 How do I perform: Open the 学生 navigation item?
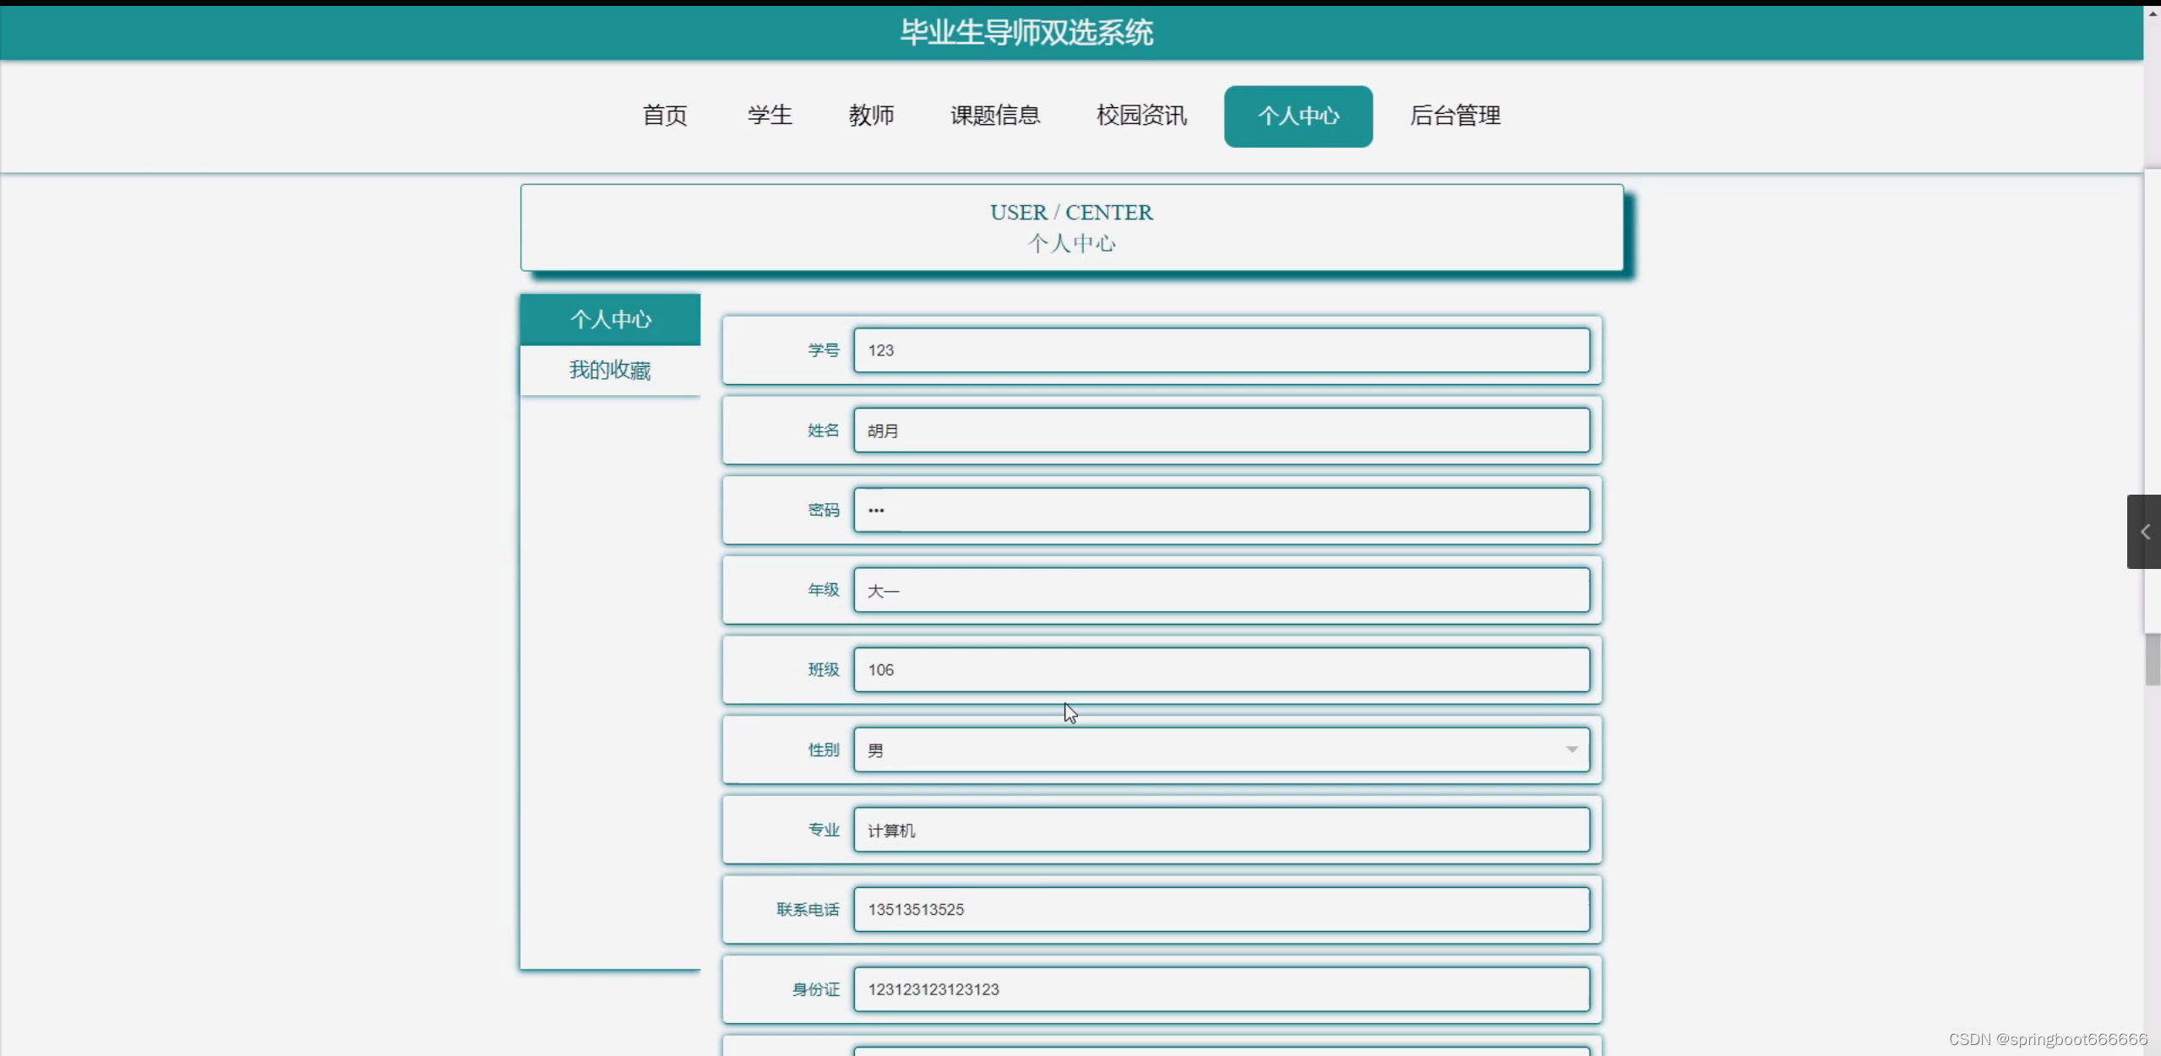770,116
